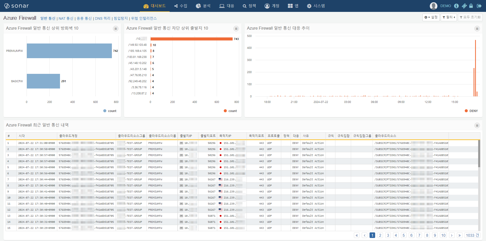
Task: Open the 시스템 menu
Action: click(x=316, y=6)
